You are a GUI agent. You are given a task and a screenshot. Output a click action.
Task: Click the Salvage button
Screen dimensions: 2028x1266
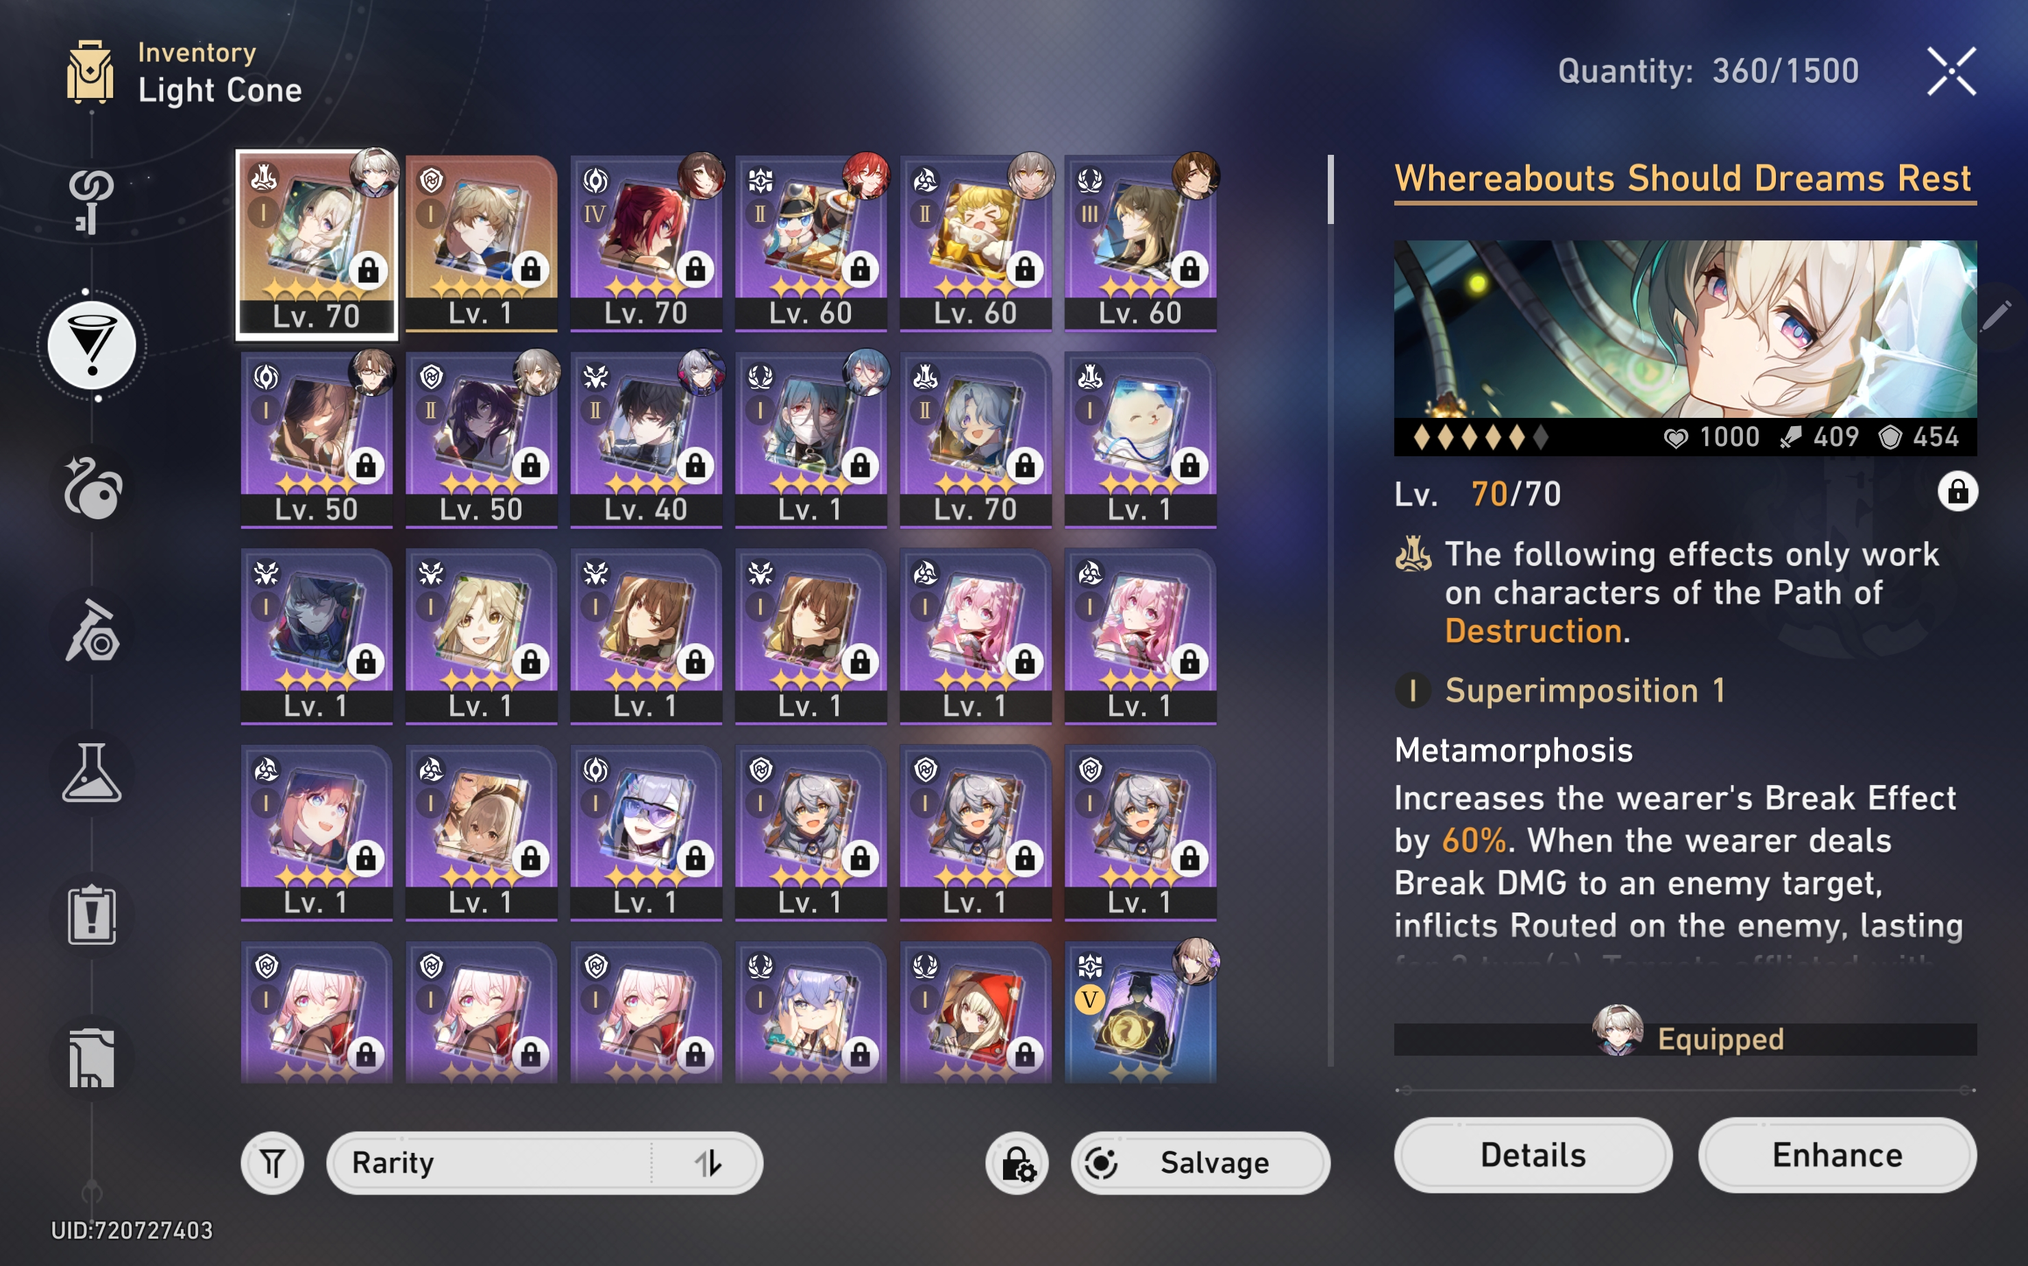tap(1200, 1162)
